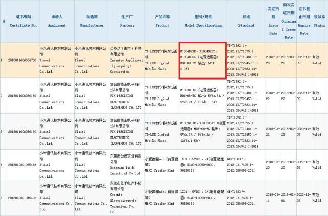Click the "Inventec Appliances (Jiangning) Corporation" factory cell
This screenshot has height=216, width=328.
[126, 60]
